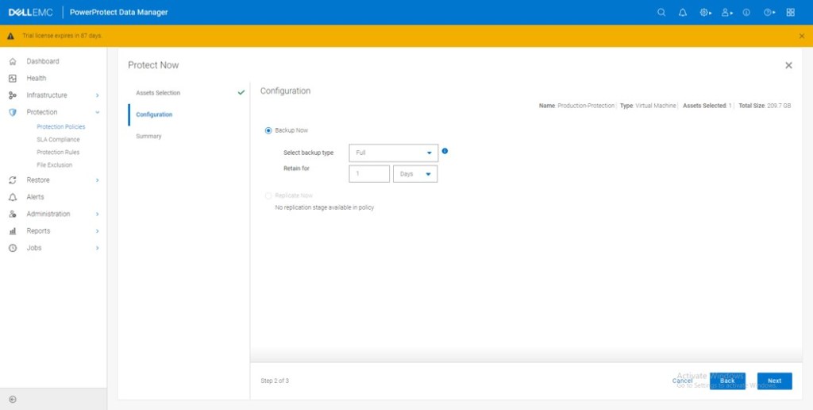
Task: Click the Retain for number field
Action: 368,174
